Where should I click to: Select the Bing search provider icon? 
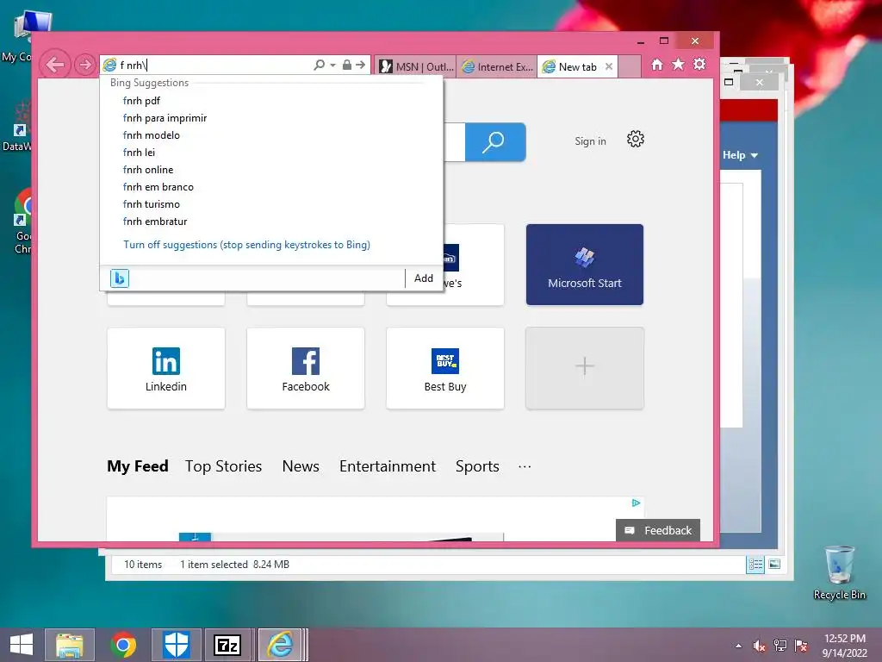tap(119, 278)
